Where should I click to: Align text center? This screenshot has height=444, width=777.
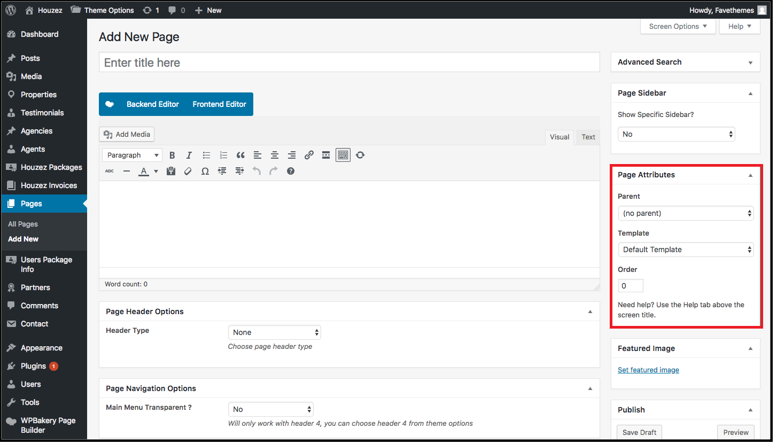275,155
